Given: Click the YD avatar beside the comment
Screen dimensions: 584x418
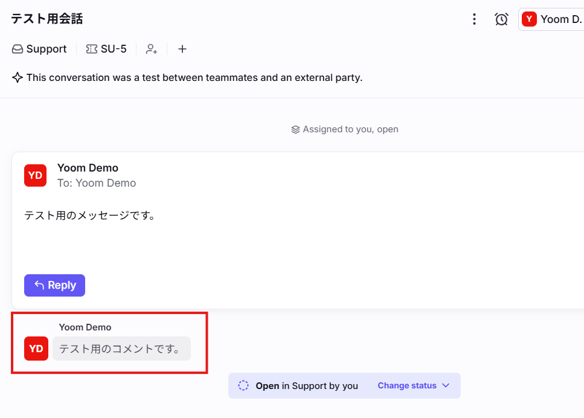Looking at the screenshot, I should pyautogui.click(x=36, y=349).
